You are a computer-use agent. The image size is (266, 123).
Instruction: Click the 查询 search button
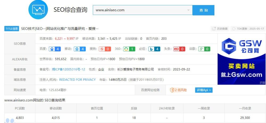coord(203,10)
